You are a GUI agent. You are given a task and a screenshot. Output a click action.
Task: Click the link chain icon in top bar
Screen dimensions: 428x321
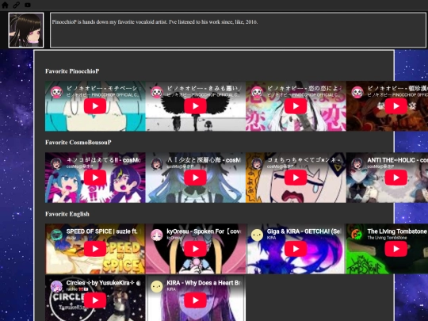[17, 5]
